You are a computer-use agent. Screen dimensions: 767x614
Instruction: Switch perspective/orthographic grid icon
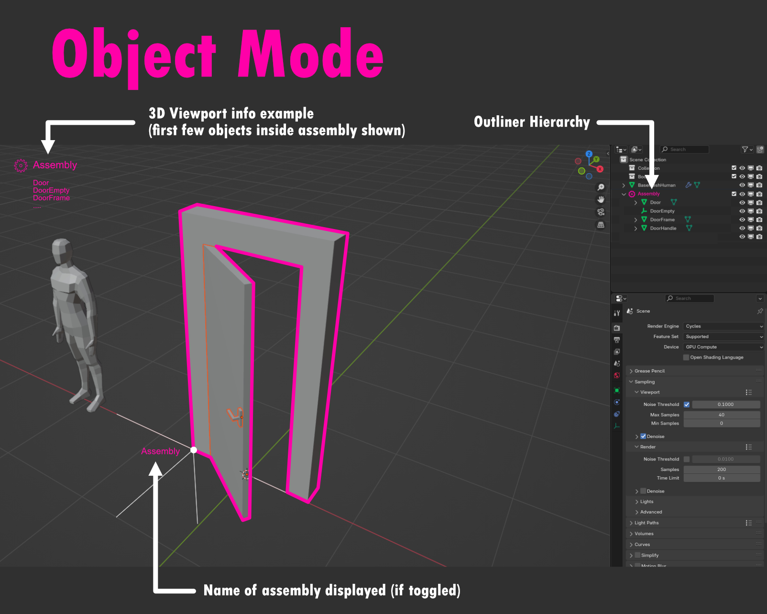(601, 225)
